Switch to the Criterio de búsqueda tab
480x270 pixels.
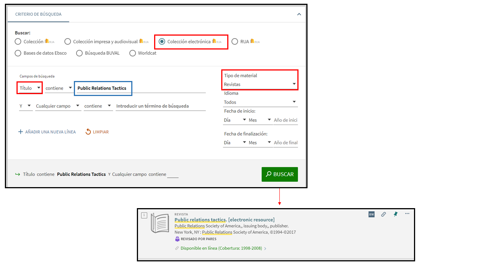38,14
